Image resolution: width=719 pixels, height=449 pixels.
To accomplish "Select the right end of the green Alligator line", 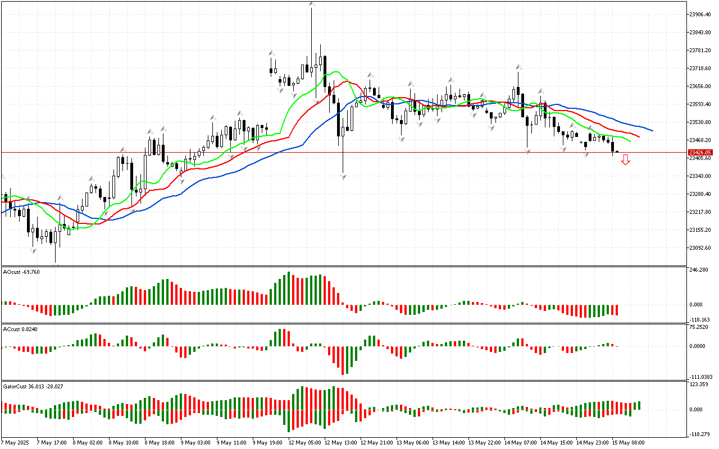I will [630, 141].
